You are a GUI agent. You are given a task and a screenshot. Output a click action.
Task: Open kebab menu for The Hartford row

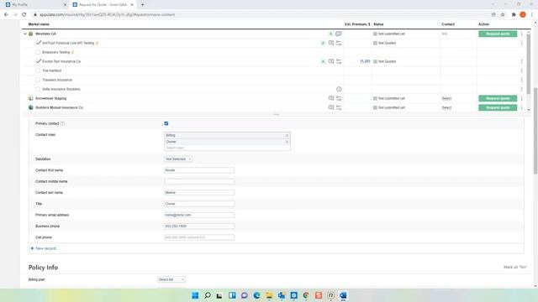(521, 70)
